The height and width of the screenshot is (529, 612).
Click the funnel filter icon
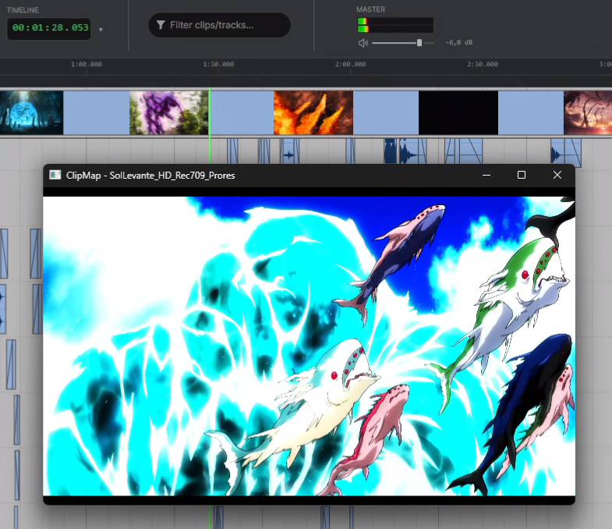pyautogui.click(x=161, y=25)
